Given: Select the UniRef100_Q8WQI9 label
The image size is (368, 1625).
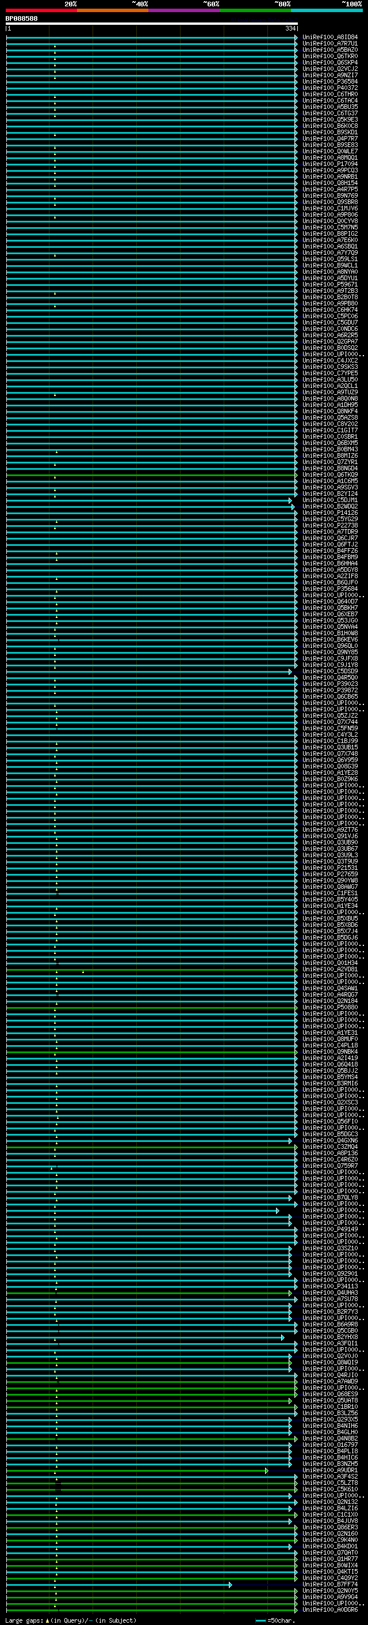Looking at the screenshot, I should click(330, 1362).
